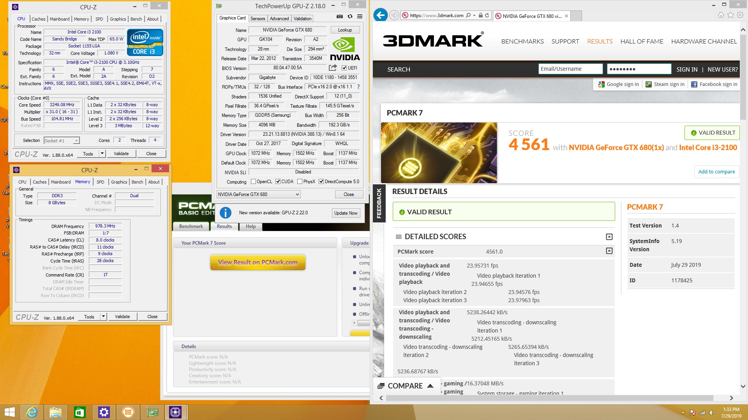Open browser Home icon
The image size is (748, 420).
[x=721, y=15]
